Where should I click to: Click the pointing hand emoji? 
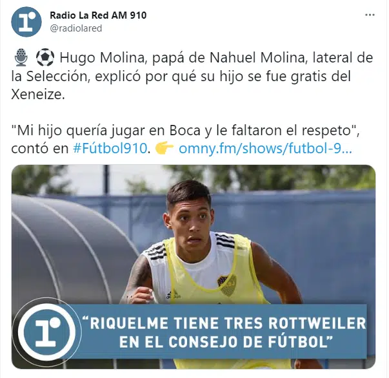click(164, 149)
